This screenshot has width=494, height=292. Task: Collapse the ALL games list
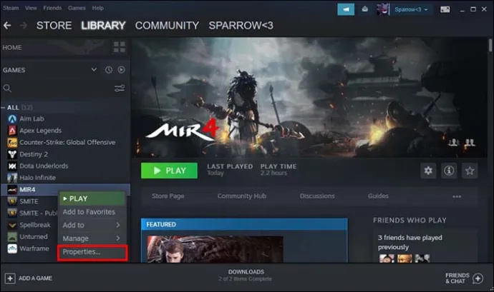point(3,108)
